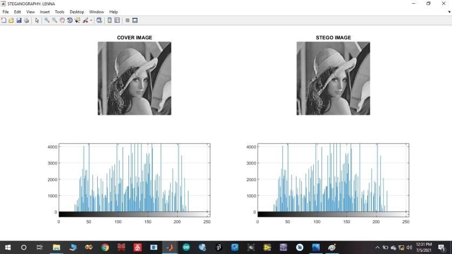Screen dimensions: 452x254
Task: Activate the Zoom In magnifier tool
Action: (46, 20)
